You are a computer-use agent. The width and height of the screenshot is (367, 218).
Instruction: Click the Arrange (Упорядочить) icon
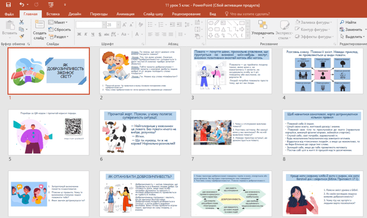tap(263, 24)
